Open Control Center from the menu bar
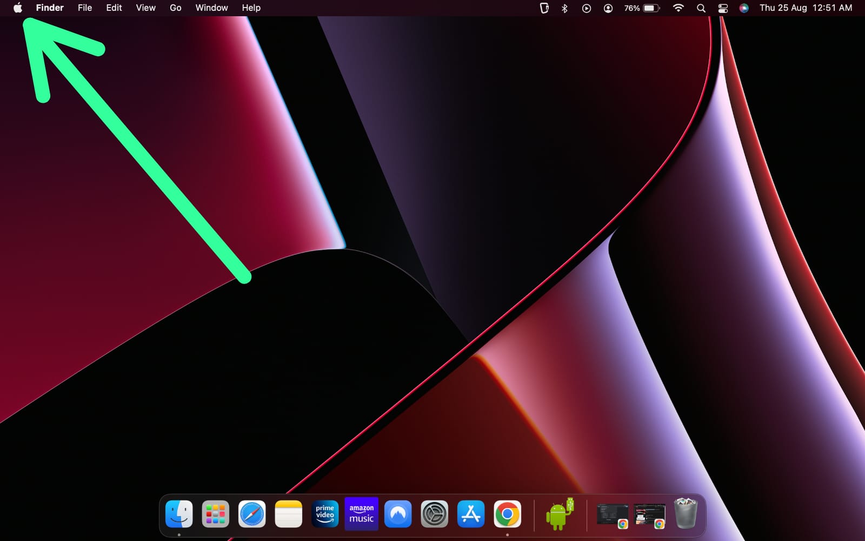Viewport: 865px width, 541px height. point(723,8)
